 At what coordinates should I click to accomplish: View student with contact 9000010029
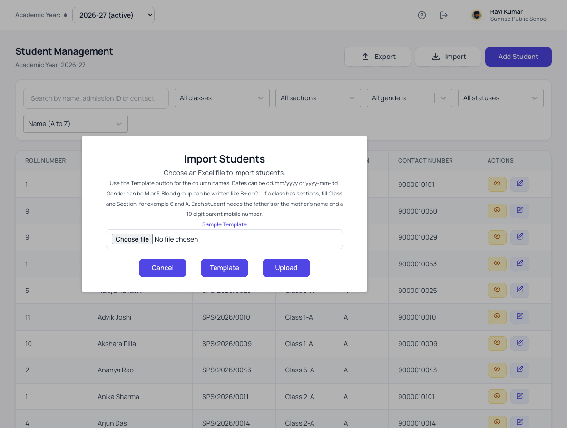click(497, 237)
